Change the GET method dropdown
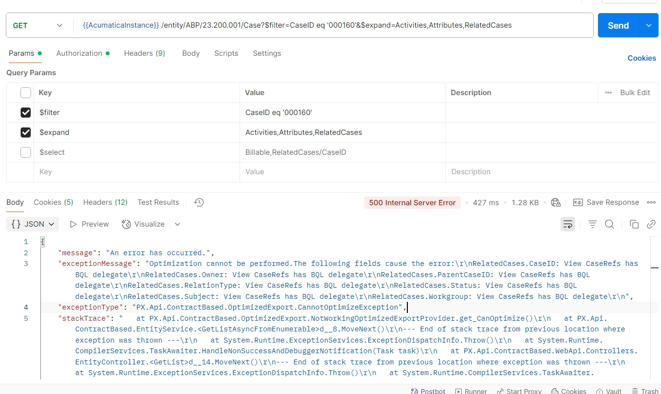The width and height of the screenshot is (661, 394). tap(38, 25)
